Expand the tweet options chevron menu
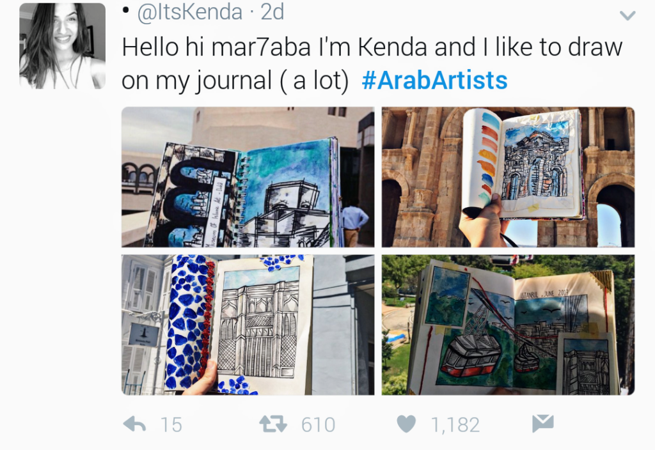The width and height of the screenshot is (655, 450). [x=627, y=15]
